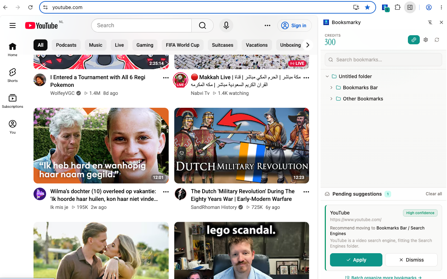The height and width of the screenshot is (279, 447).
Task: Go to the YouTube logo home link
Action: (41, 25)
